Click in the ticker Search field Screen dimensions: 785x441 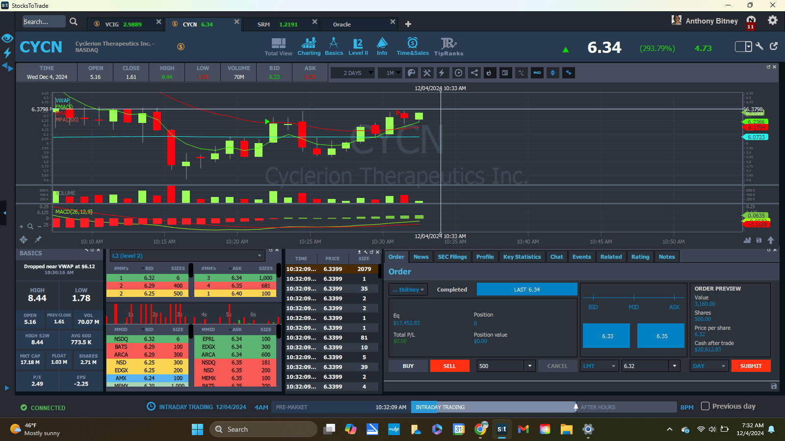click(44, 22)
